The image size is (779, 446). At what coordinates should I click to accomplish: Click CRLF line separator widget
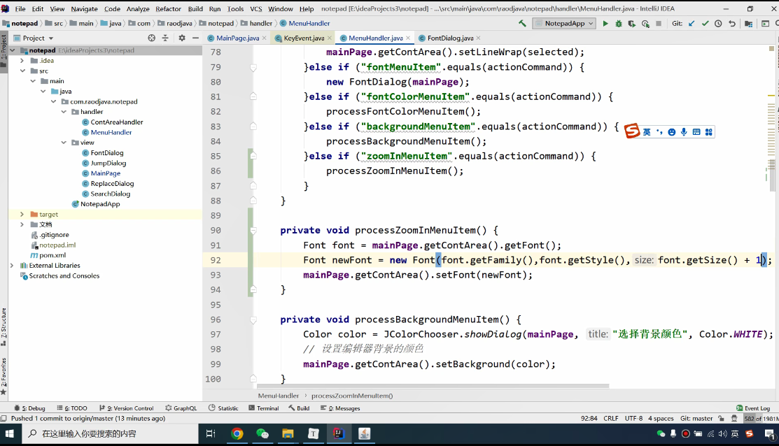610,418
